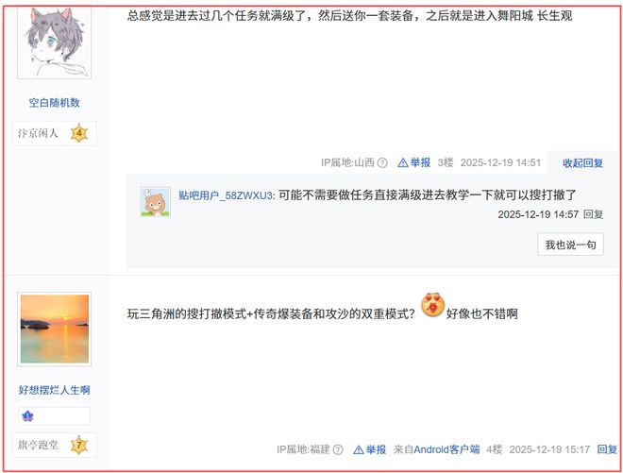Open the 空白随机数 user profile link
623x473 pixels.
55,103
